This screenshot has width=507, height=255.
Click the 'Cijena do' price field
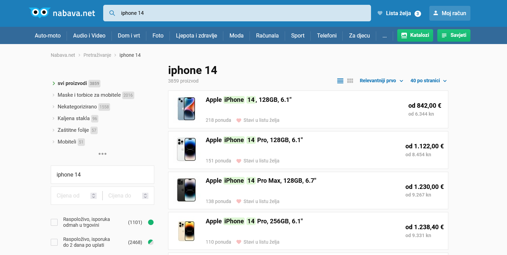(x=128, y=195)
